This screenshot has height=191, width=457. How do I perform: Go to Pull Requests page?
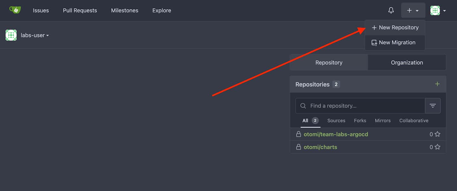80,10
